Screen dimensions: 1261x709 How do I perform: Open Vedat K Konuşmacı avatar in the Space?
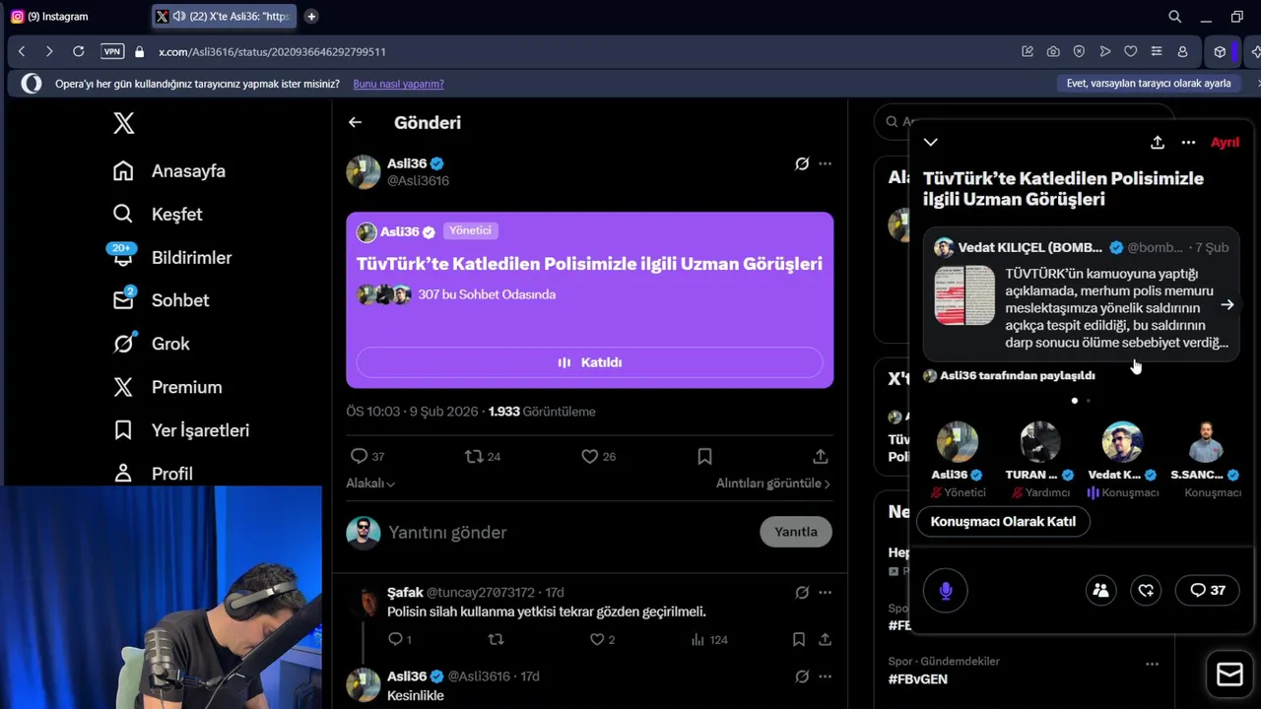click(1122, 442)
